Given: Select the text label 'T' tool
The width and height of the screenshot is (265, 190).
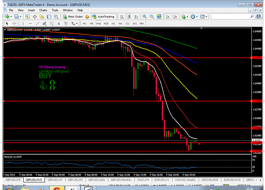Looking at the screenshot, I should tap(66, 23).
